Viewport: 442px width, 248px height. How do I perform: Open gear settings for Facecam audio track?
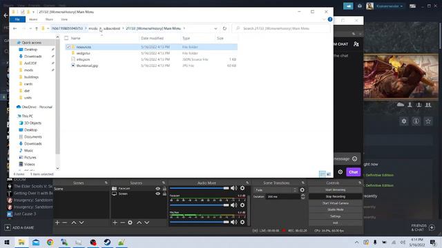(x=242, y=205)
